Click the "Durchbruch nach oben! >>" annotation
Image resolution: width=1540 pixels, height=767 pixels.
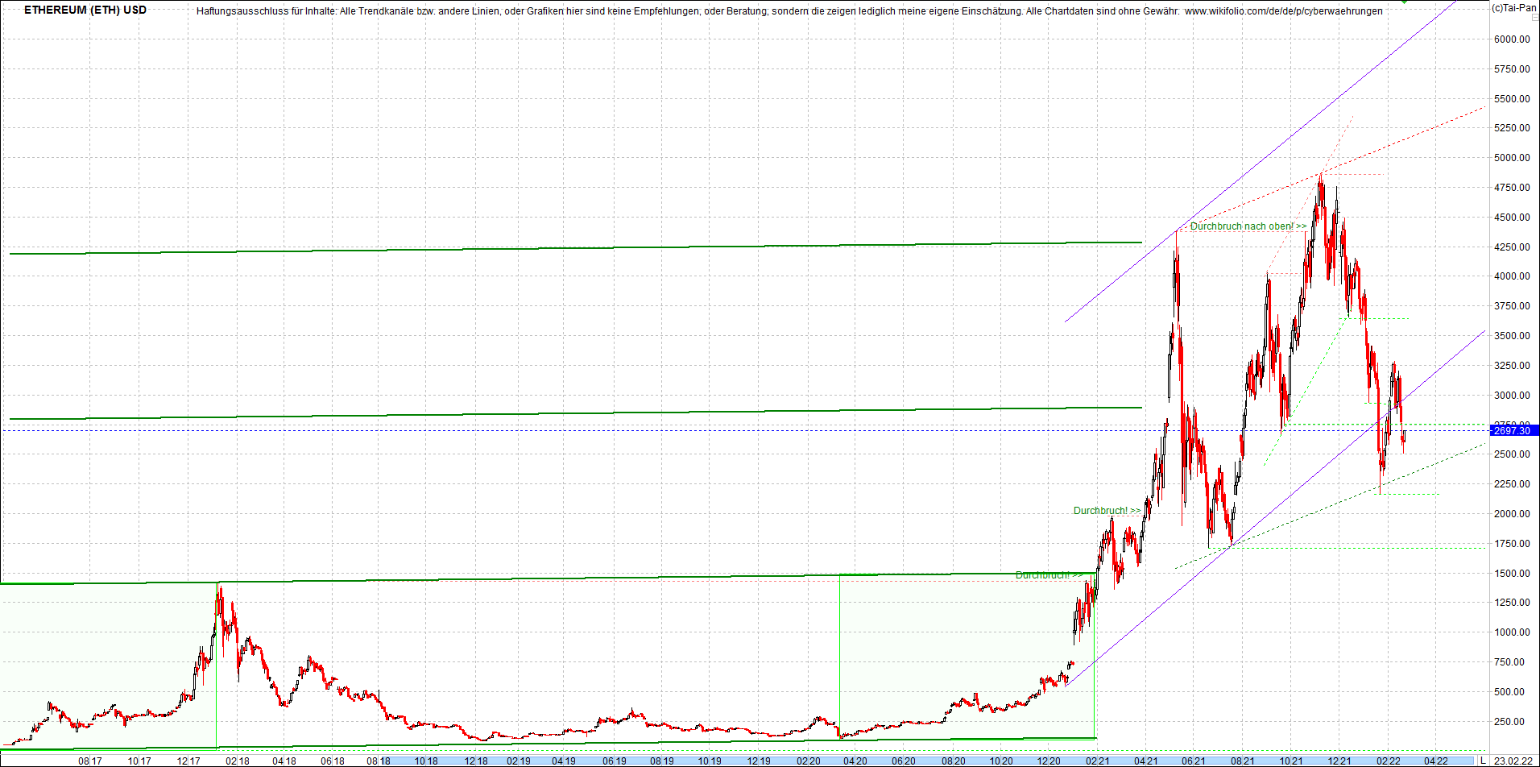1244,226
